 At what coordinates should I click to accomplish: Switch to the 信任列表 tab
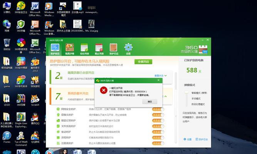[x=84, y=49]
